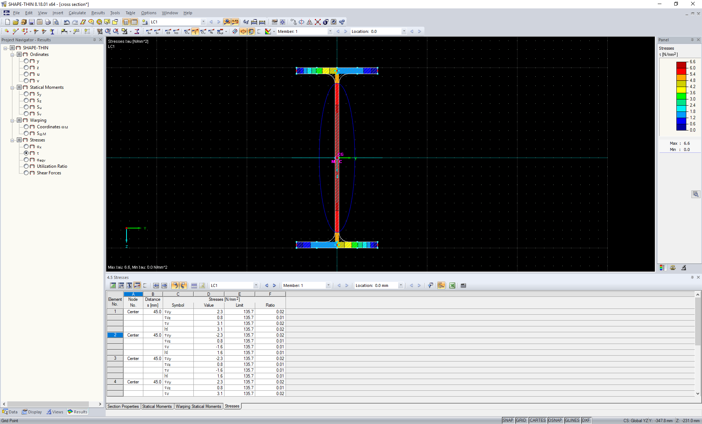
Task: Collapse the Stresses tree branch
Action: (x=12, y=140)
